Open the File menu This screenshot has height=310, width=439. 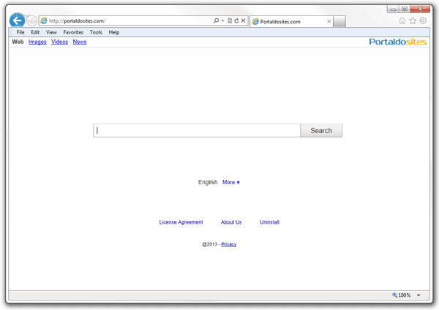pos(20,32)
